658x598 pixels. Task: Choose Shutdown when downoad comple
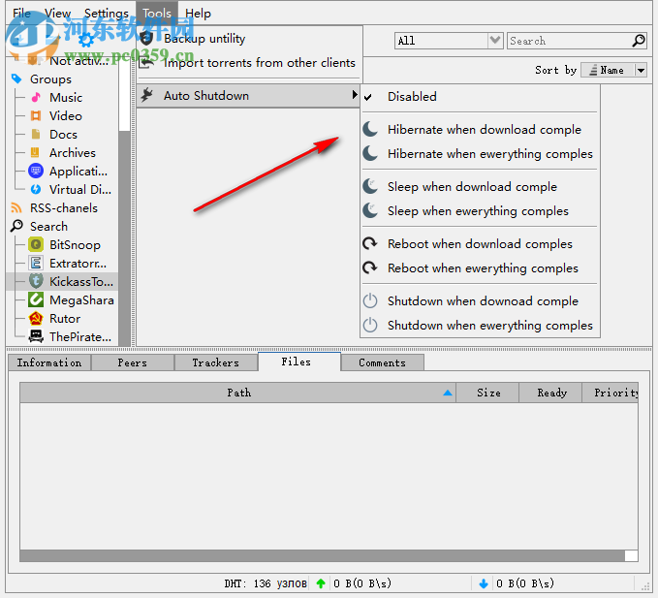tap(480, 300)
